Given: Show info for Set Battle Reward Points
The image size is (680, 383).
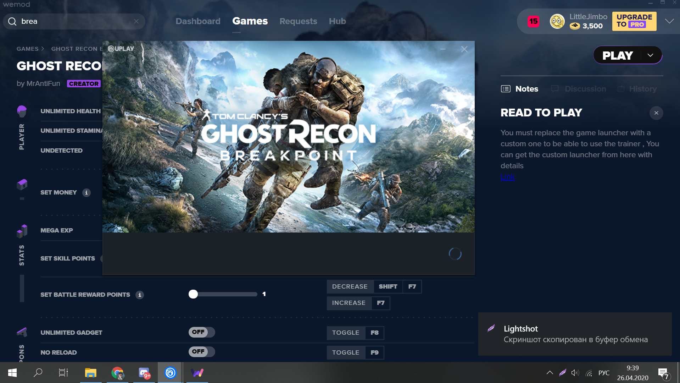Looking at the screenshot, I should 140,295.
